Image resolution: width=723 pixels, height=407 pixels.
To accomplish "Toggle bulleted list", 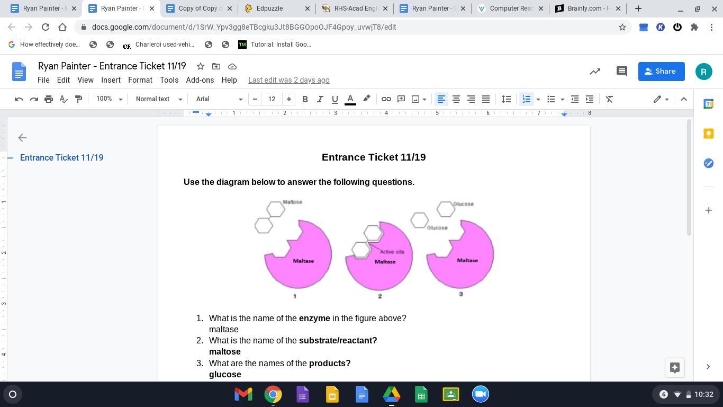I will (551, 99).
